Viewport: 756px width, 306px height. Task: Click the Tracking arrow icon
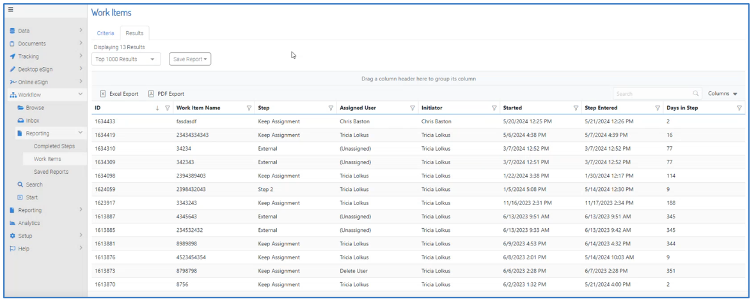tap(13, 56)
